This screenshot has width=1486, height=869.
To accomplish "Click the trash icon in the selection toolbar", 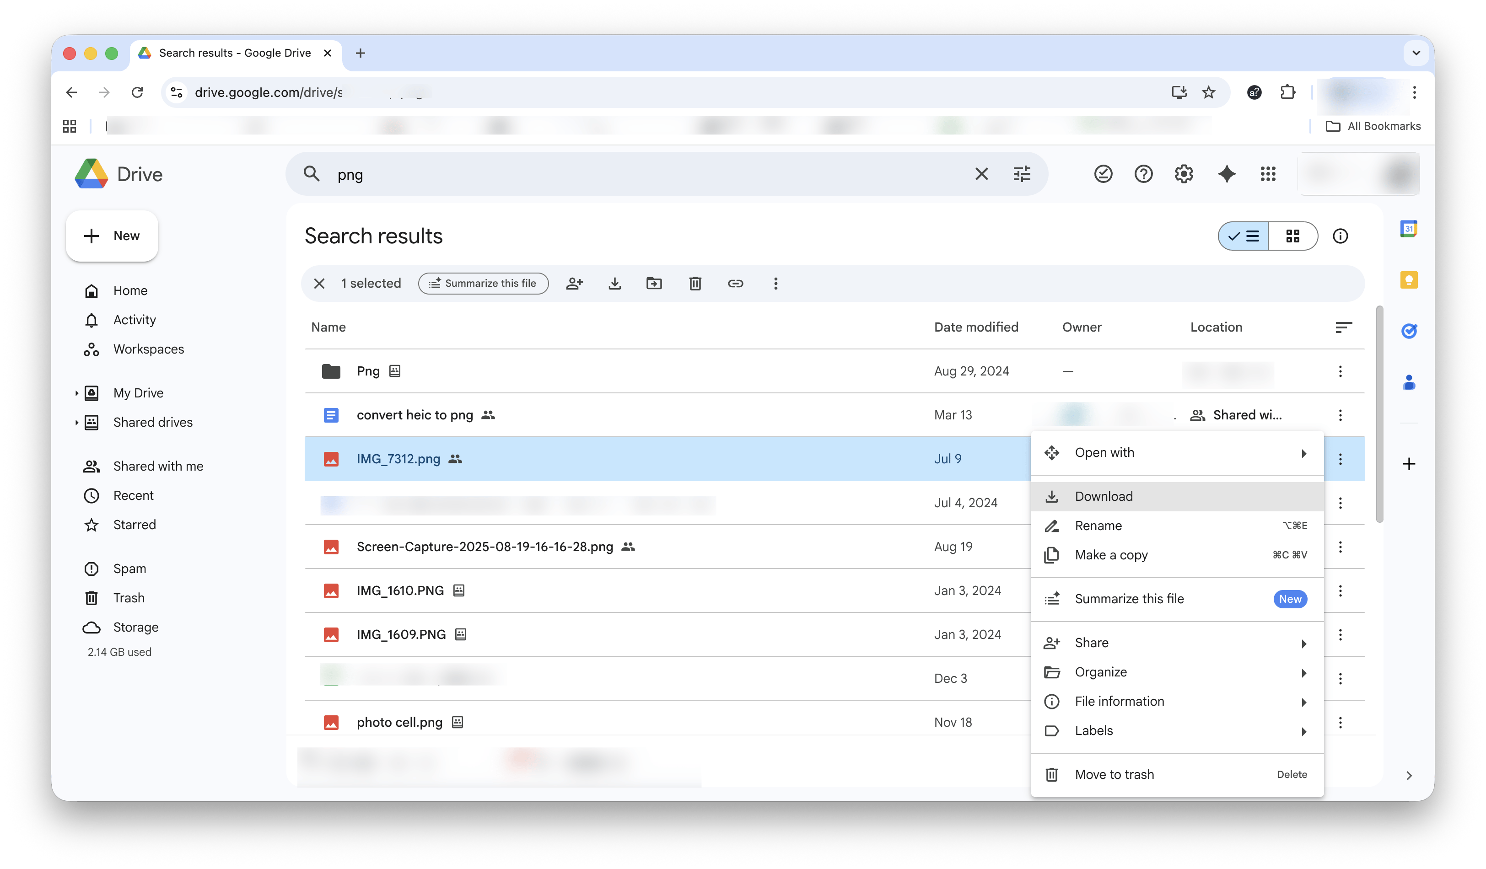I will point(695,284).
